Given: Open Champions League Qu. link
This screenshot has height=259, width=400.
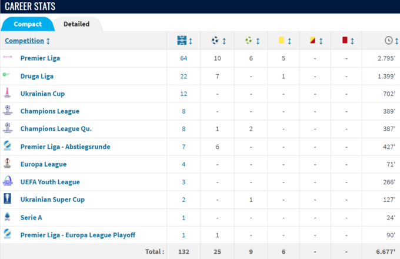Looking at the screenshot, I should 56,129.
